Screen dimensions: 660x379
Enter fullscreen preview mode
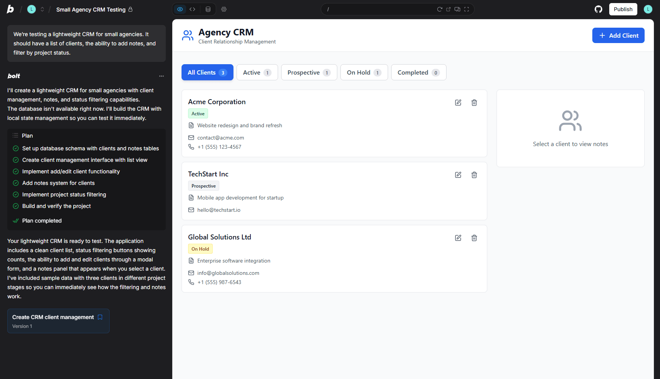click(467, 9)
